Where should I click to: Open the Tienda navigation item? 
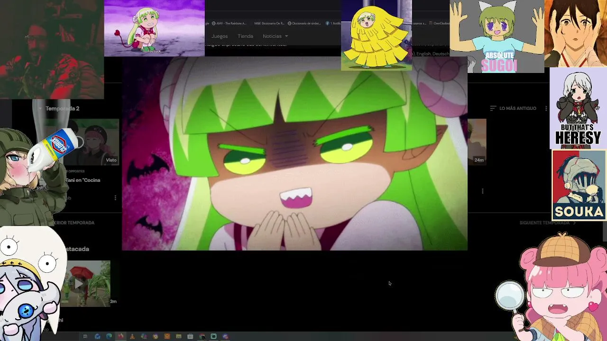(x=245, y=36)
